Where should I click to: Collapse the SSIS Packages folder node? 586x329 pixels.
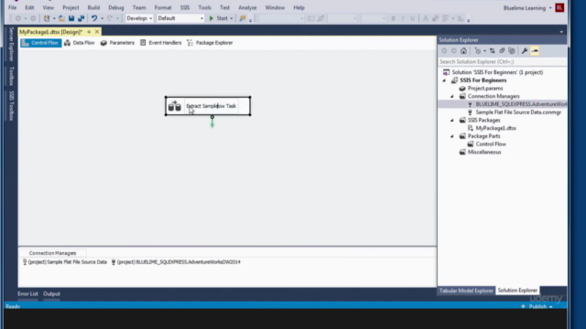click(x=451, y=121)
